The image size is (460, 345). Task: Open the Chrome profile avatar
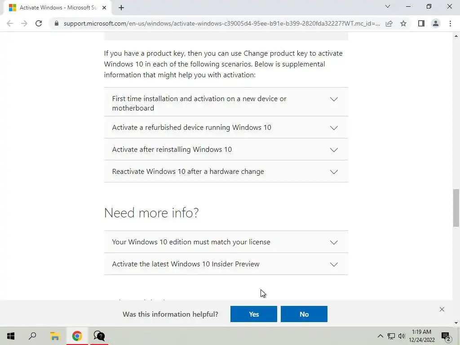(436, 23)
